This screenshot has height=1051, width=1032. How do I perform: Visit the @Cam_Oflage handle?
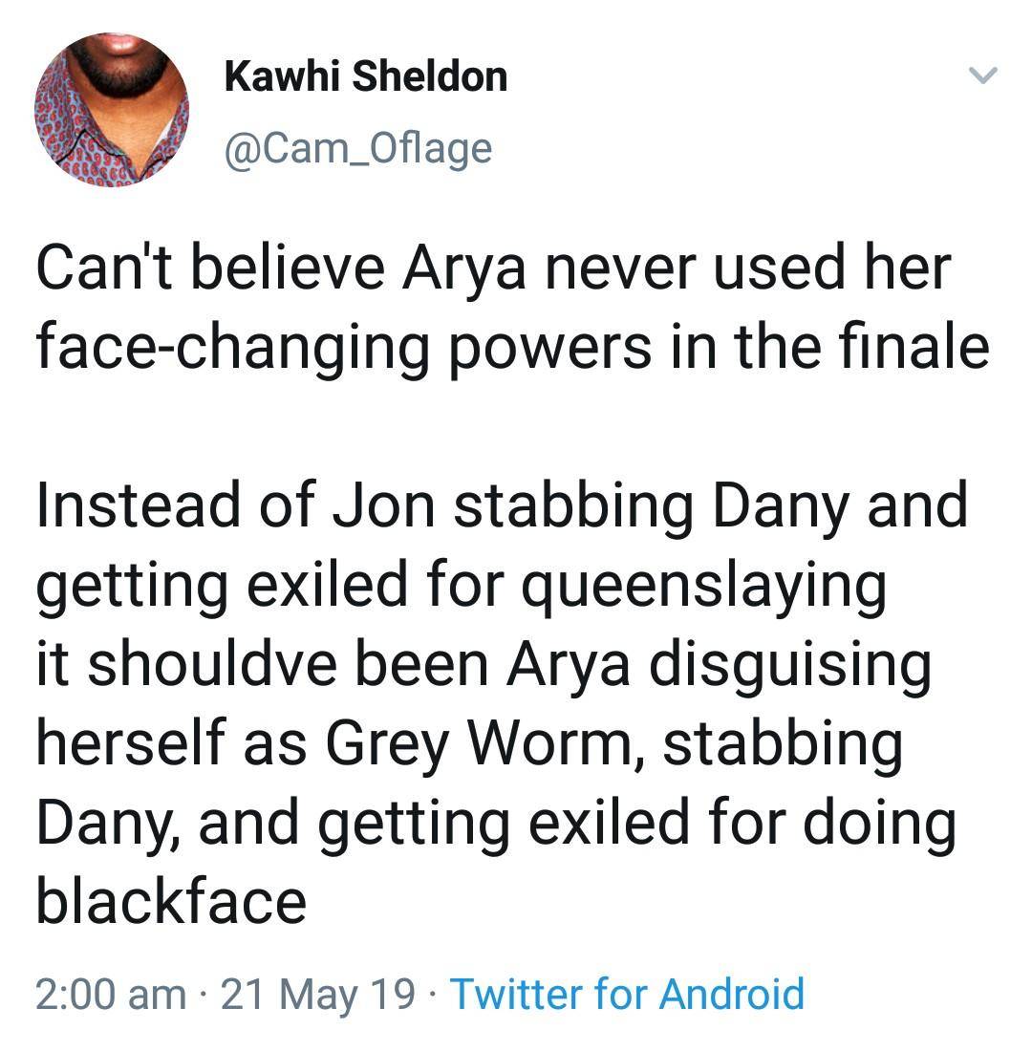358,148
